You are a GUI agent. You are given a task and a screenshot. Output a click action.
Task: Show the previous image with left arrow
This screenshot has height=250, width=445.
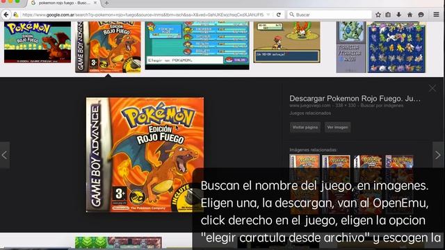click(5, 155)
